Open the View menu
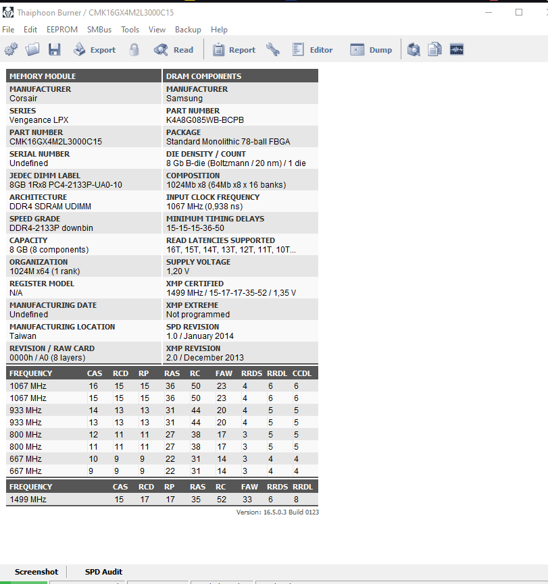Viewport: 548px width, 584px height. pyautogui.click(x=157, y=30)
